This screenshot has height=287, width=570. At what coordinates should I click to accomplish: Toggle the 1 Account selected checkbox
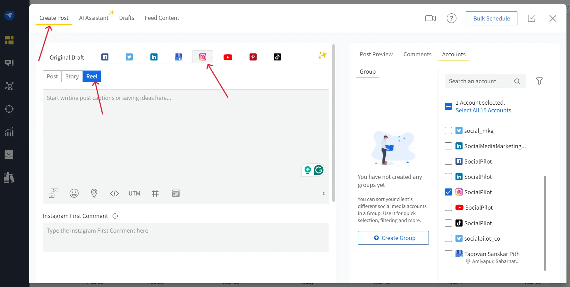(448, 106)
